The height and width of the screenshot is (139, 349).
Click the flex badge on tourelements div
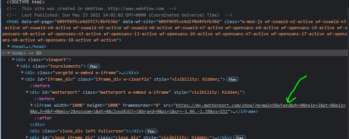(93, 66)
